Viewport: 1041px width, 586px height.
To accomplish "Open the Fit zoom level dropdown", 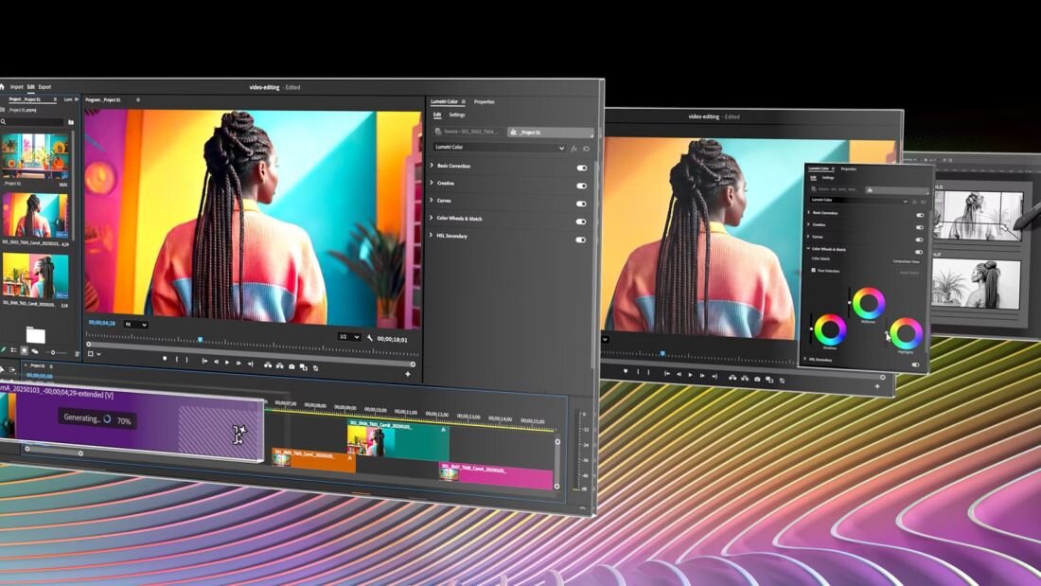I will click(135, 324).
